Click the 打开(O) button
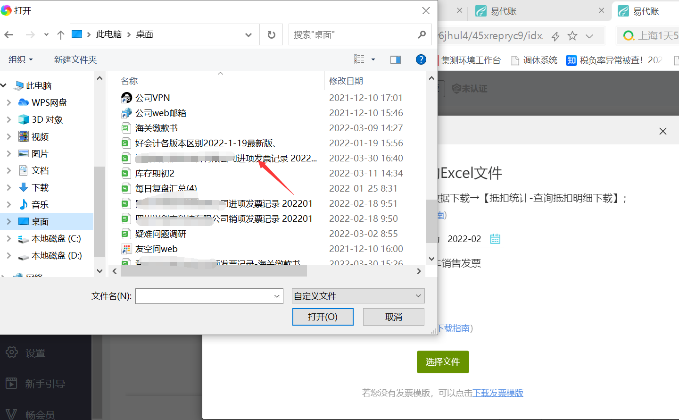The width and height of the screenshot is (679, 420). (323, 317)
